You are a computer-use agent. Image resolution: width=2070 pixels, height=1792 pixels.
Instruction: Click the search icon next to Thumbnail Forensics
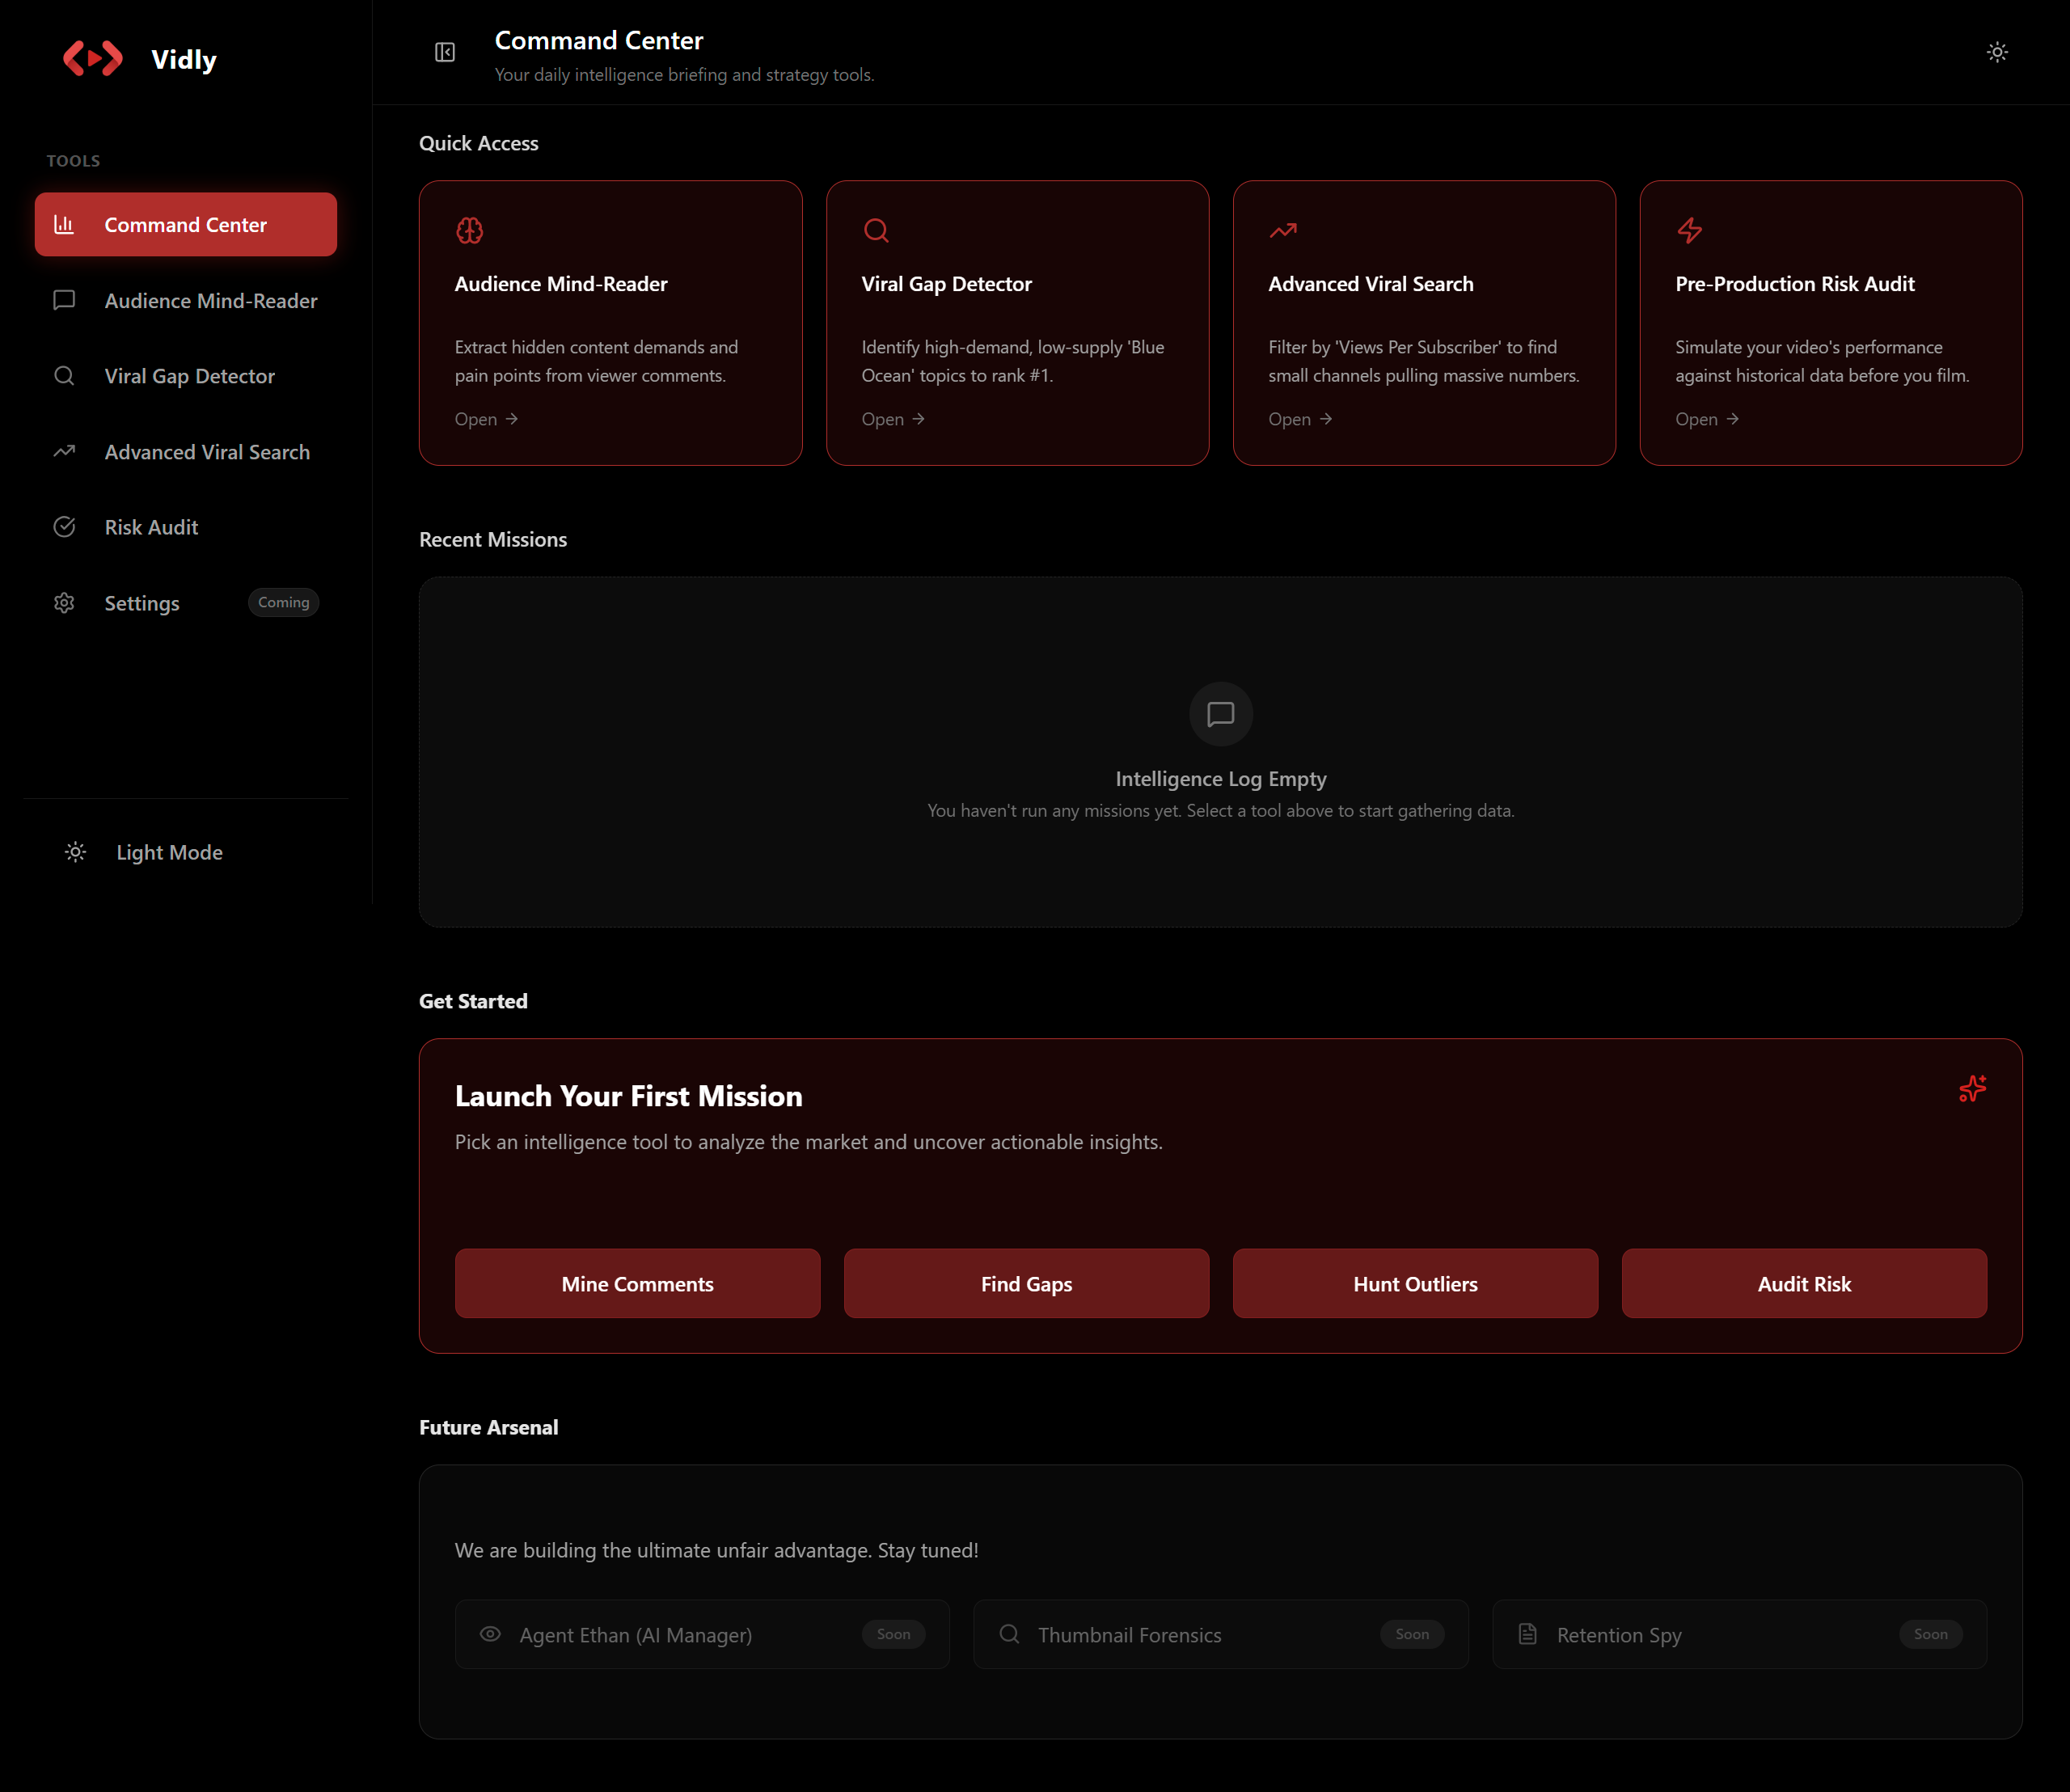[1009, 1634]
